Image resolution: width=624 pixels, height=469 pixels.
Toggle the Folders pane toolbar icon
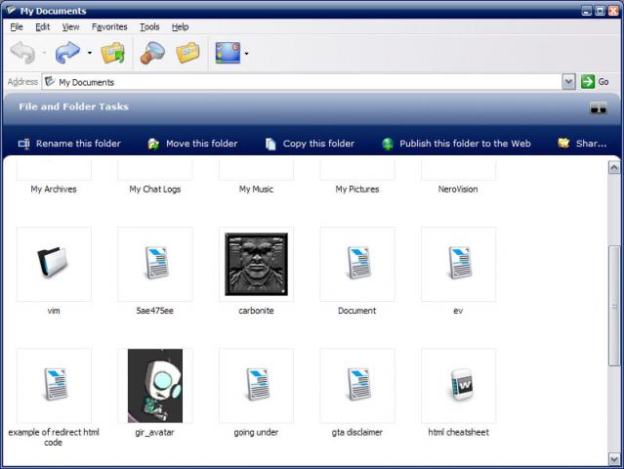coord(187,53)
